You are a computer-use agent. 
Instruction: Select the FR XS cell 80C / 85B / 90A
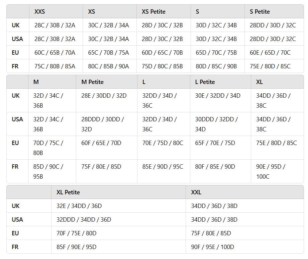110,66
